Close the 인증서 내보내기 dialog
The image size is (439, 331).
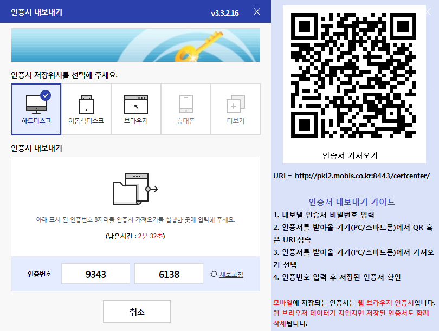pyautogui.click(x=257, y=12)
